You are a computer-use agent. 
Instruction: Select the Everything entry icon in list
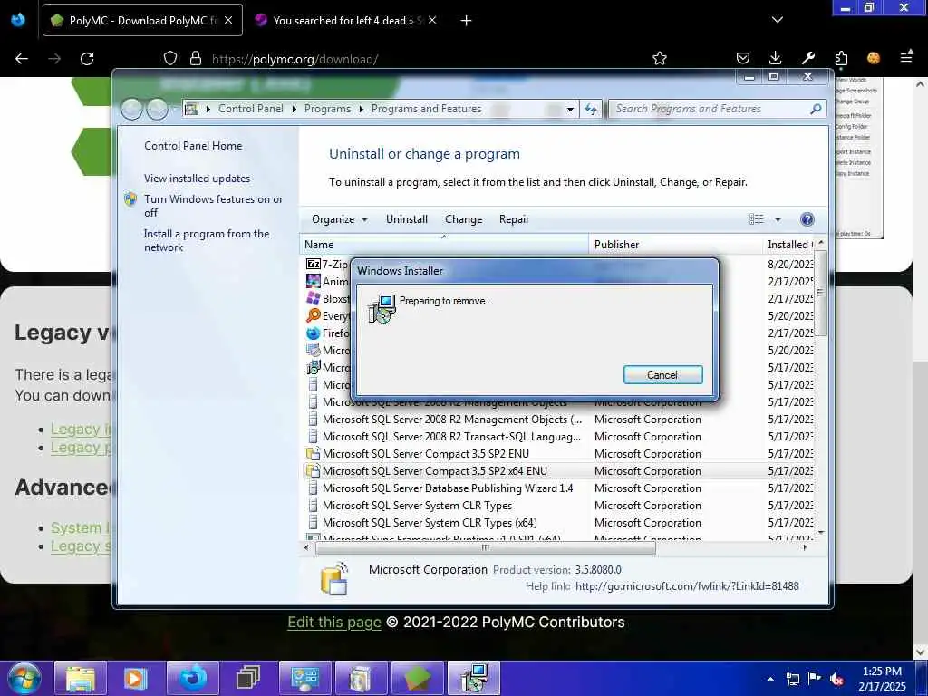pyautogui.click(x=313, y=315)
